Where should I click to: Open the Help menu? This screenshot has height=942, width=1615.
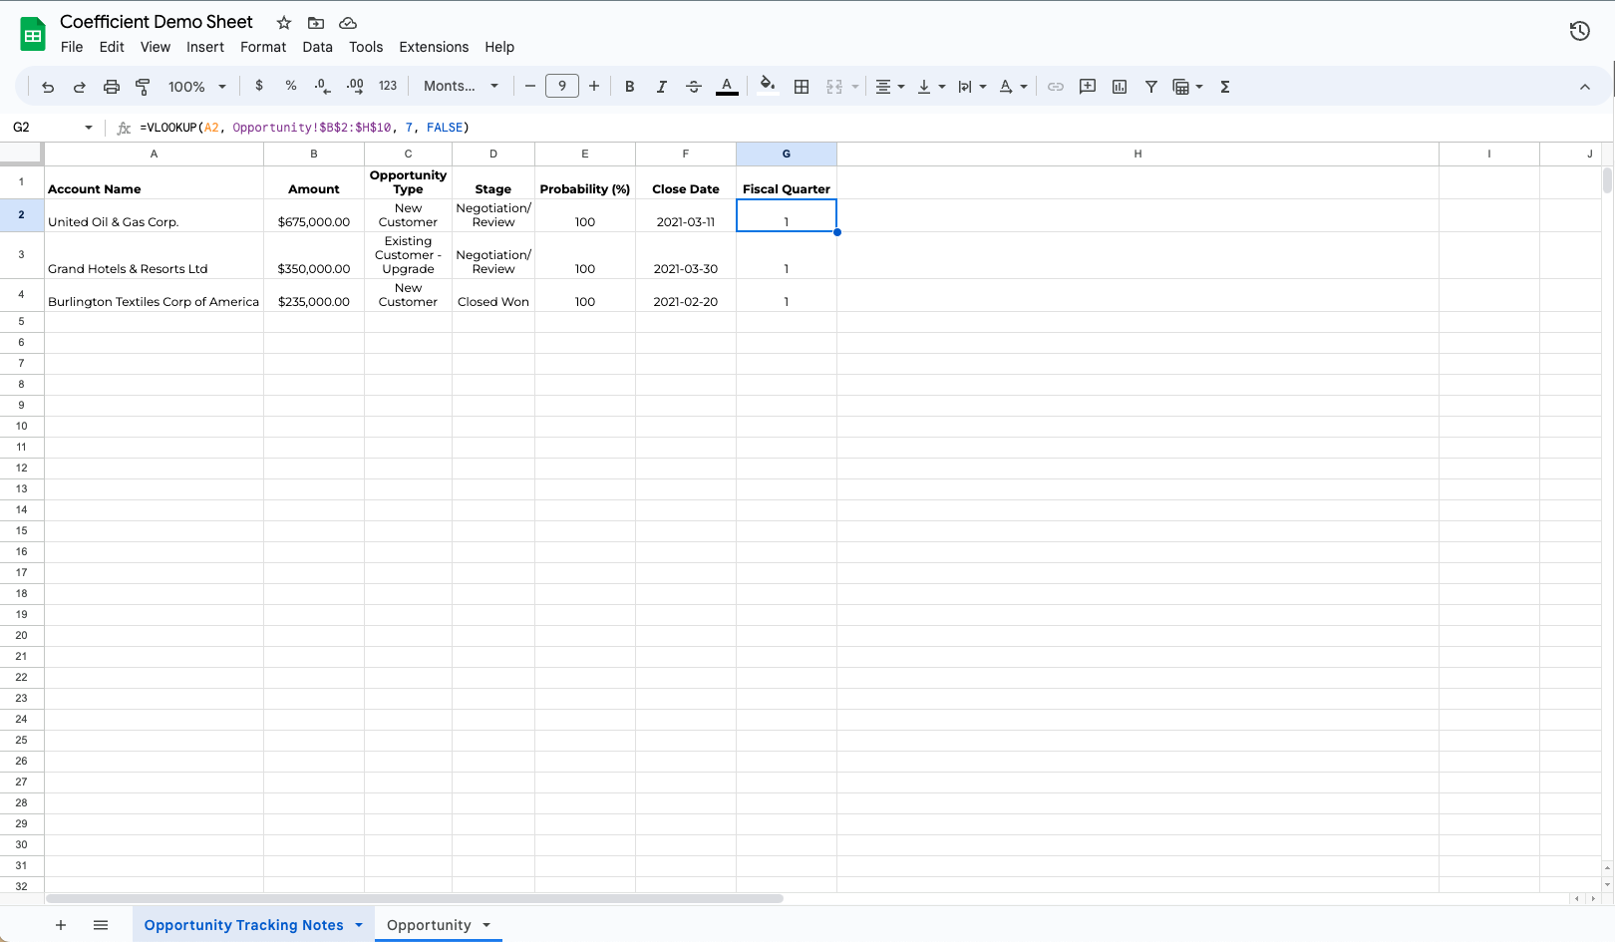click(499, 47)
